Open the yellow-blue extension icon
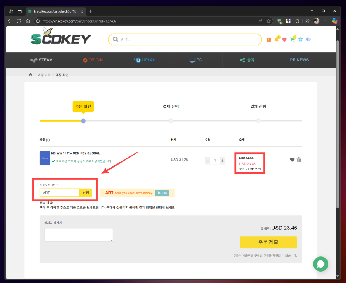 click(x=288, y=21)
